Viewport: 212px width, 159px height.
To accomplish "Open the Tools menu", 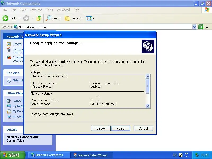I will [50, 10].
